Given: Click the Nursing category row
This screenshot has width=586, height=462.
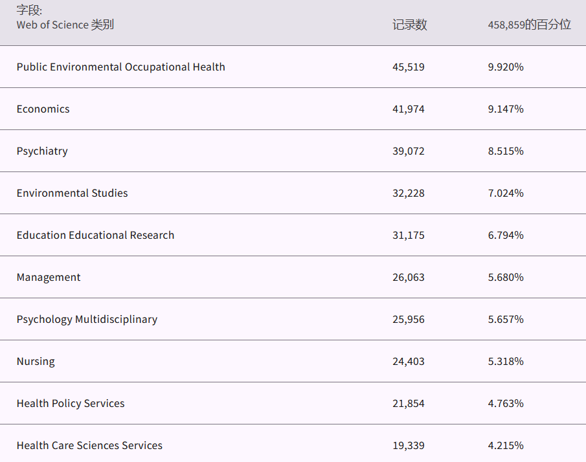Looking at the screenshot, I should pyautogui.click(x=36, y=361).
